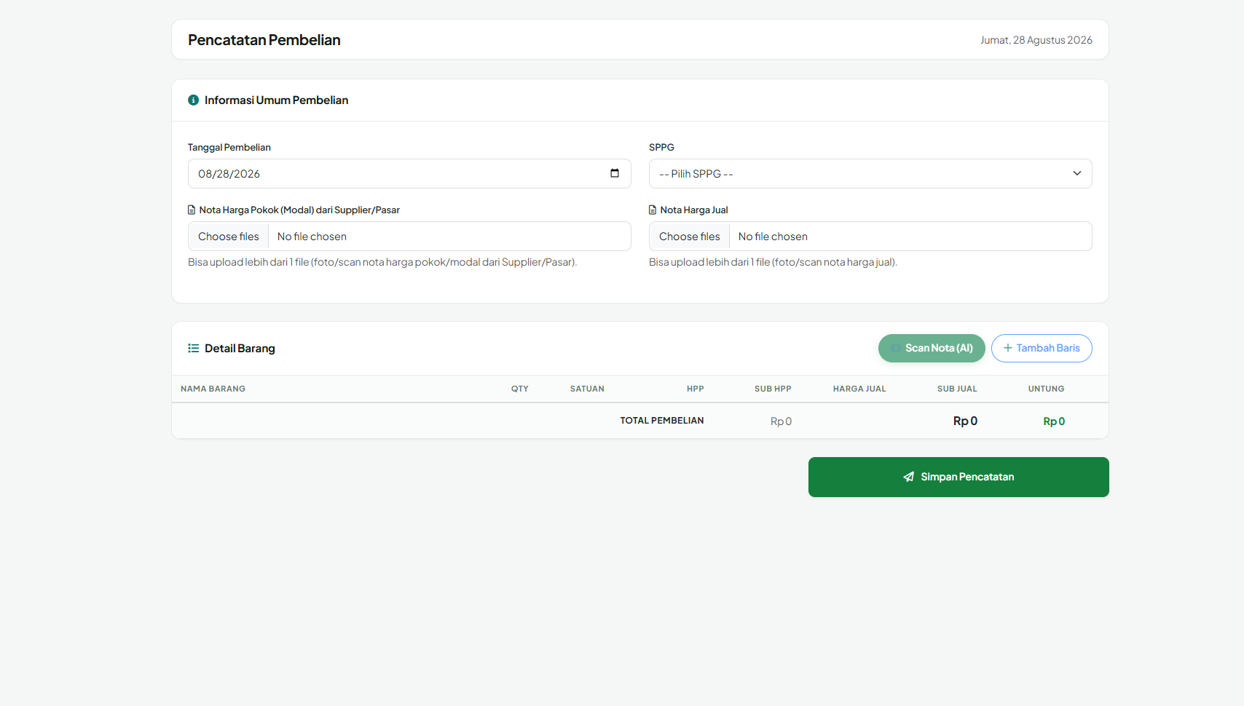Click the HARGA JUAL column header
The image size is (1244, 706).
pos(859,389)
